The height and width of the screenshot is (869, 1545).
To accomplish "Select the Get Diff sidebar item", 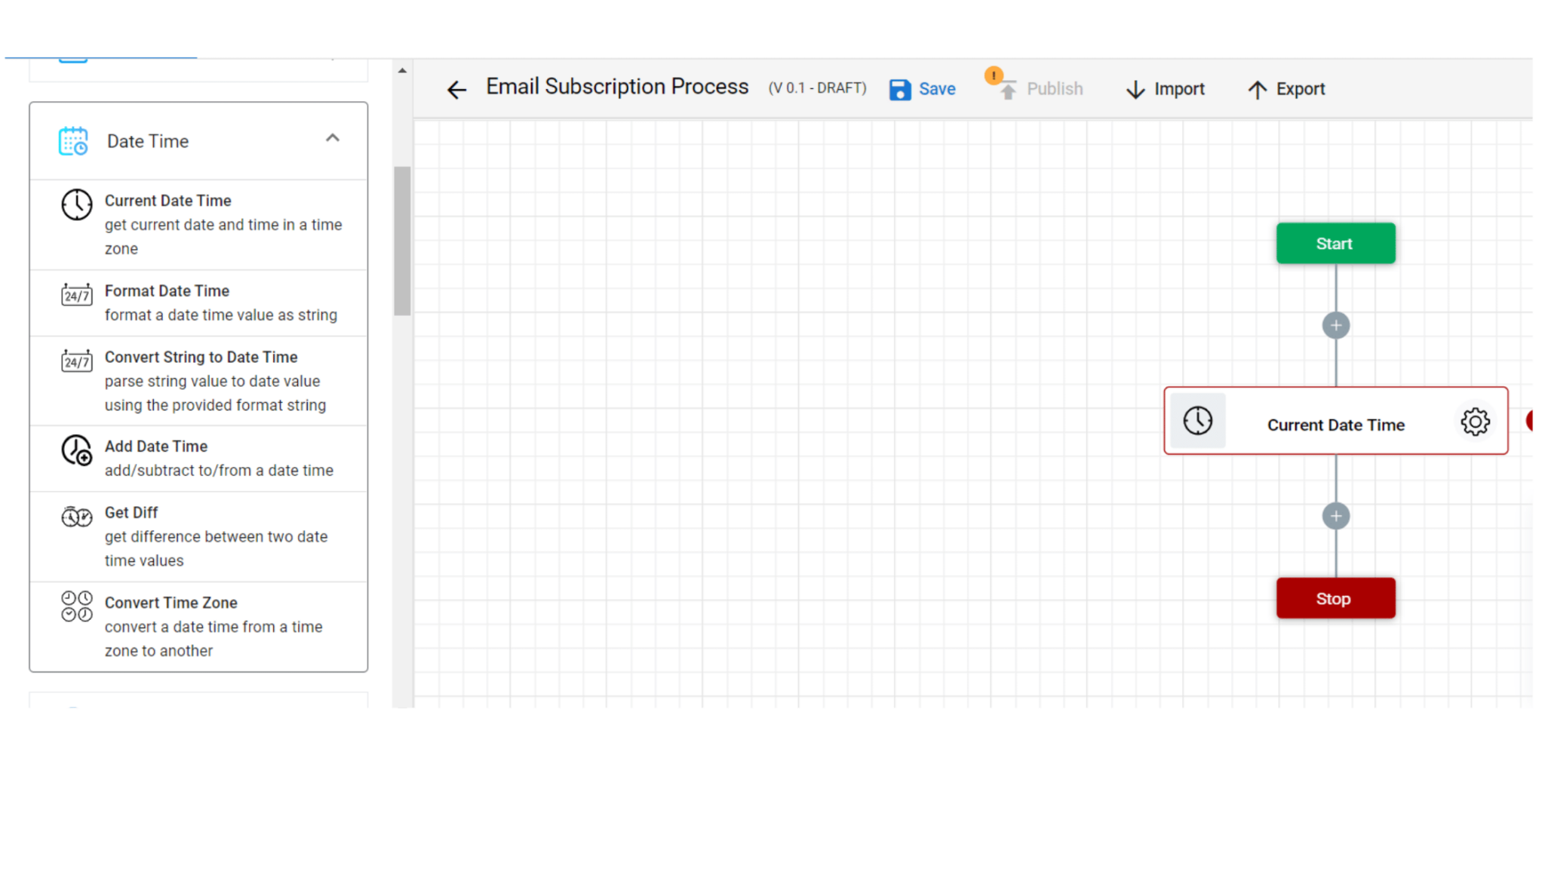I will [x=198, y=536].
